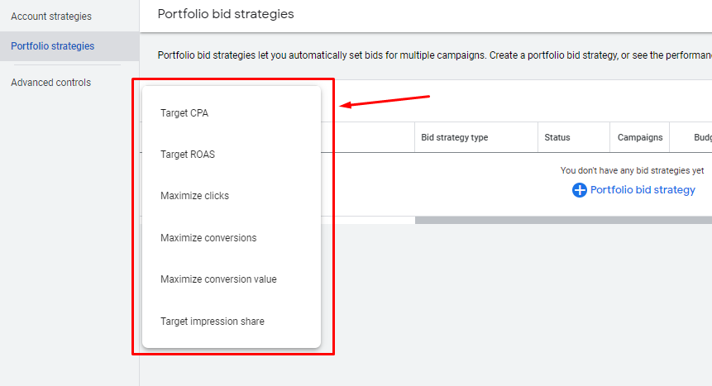Click the partially visible Budget column header
This screenshot has width=712, height=386.
coord(697,138)
